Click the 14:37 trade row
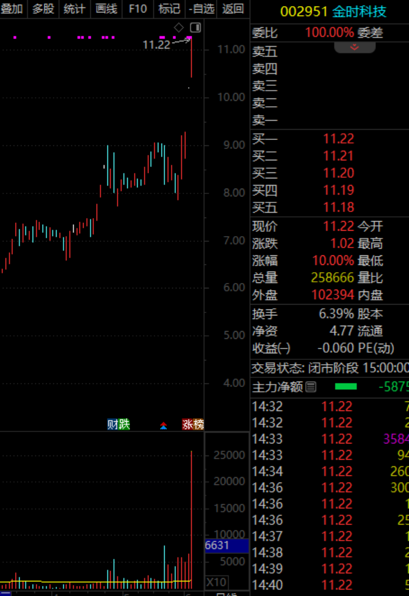The width and height of the screenshot is (409, 596). pos(330,537)
